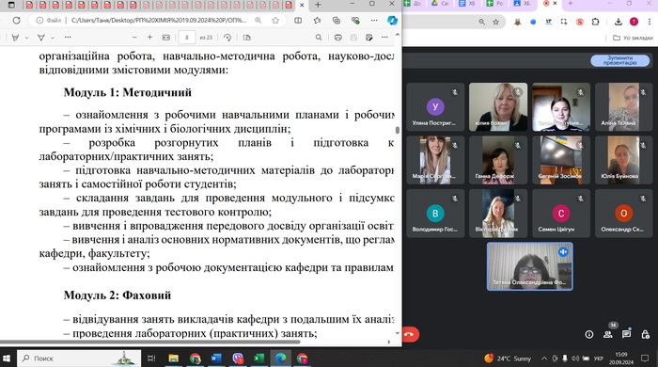Click zoom magnifier in Edge address bar
Image resolution: width=658 pixels, height=367 pixels.
tap(258, 20)
